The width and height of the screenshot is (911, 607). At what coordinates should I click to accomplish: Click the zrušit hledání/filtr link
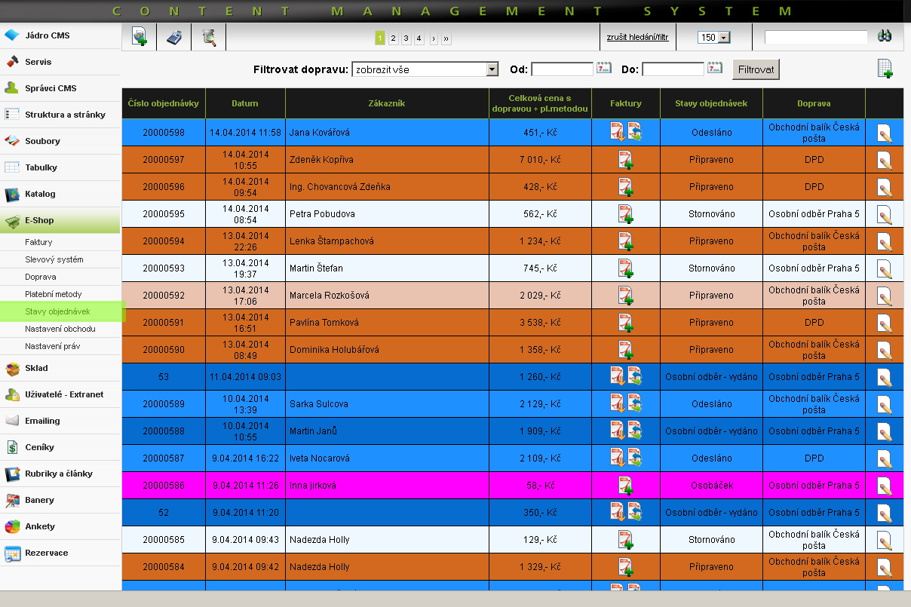click(637, 37)
